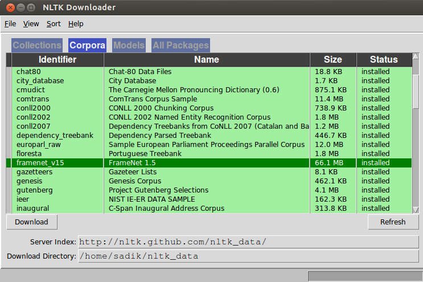423x282 pixels.
Task: Click 'C-Span Inaugural Address Corpus'
Action: [x=166, y=209]
